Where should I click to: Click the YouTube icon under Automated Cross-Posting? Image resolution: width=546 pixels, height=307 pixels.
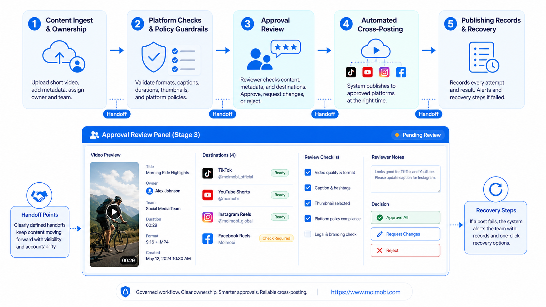pos(367,72)
